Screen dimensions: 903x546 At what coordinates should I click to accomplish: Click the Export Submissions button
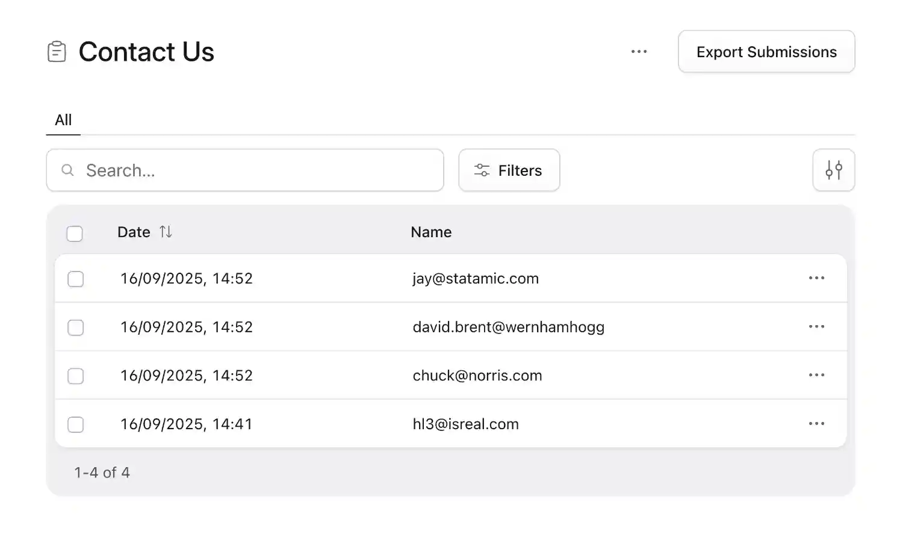click(x=766, y=52)
